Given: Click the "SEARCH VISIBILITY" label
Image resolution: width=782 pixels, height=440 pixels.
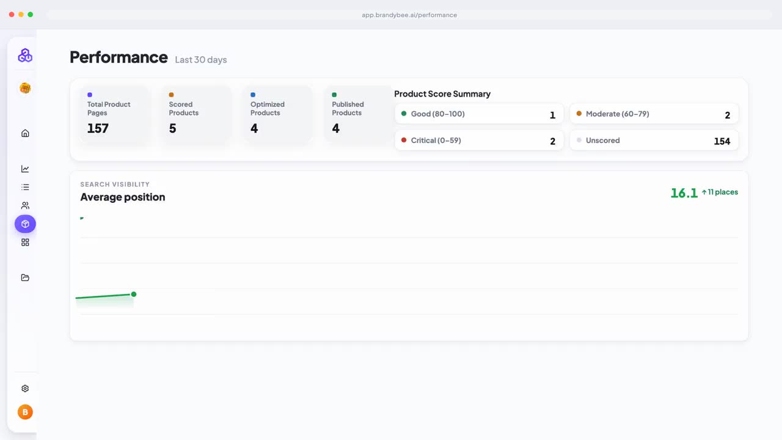Looking at the screenshot, I should [115, 185].
